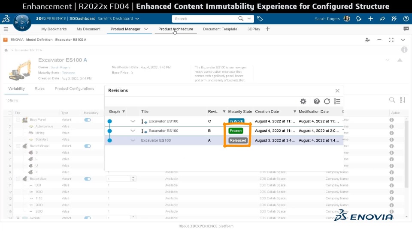Click the About 3DEXPERIENCE platform link
412x231 pixels.
pos(206,226)
